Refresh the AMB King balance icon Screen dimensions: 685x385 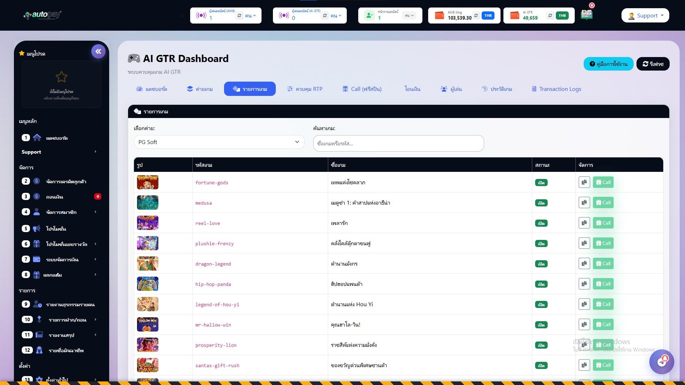point(476,16)
